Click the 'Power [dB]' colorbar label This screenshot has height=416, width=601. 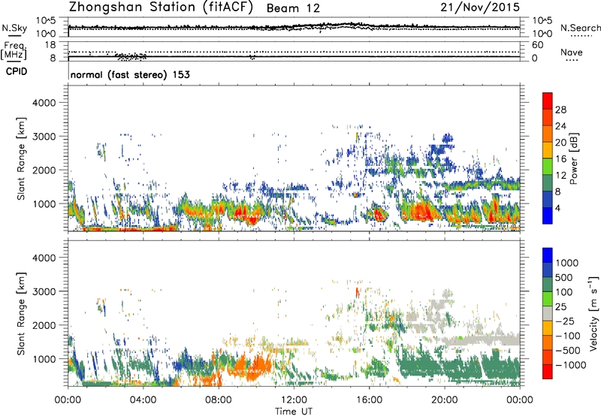coord(573,158)
